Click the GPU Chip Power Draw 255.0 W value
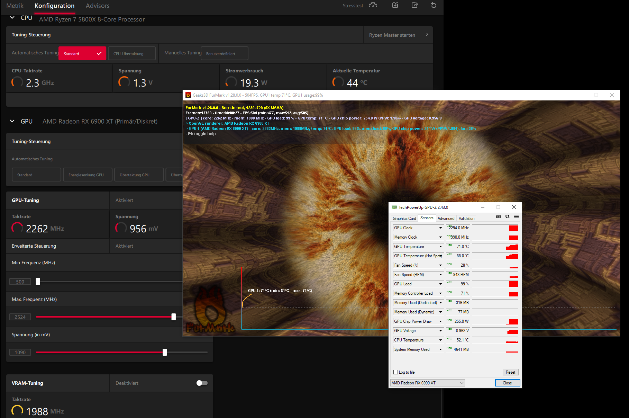 [458, 321]
